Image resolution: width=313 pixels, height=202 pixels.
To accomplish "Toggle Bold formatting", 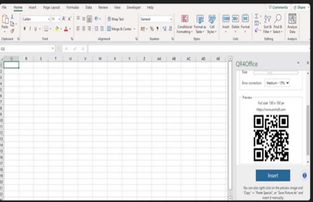I will 25,29.
